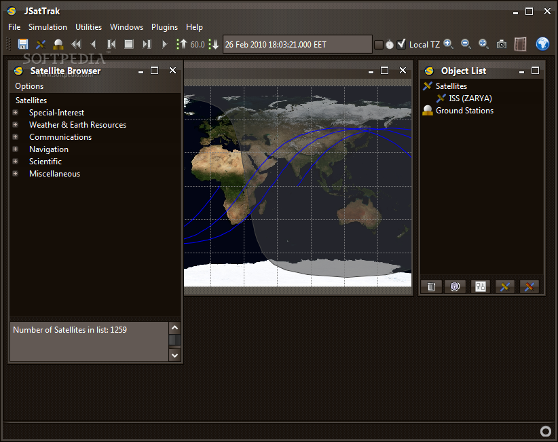Select Satellites node in Object List

(x=451, y=86)
